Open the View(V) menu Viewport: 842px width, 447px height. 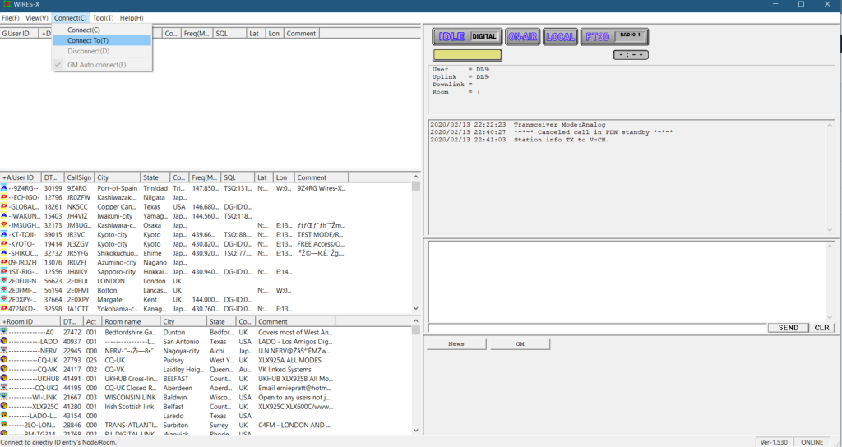pyautogui.click(x=36, y=18)
